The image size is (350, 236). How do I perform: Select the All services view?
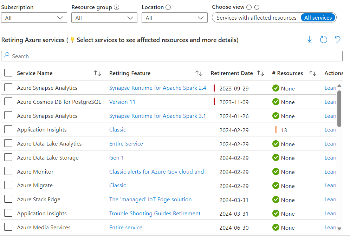(318, 18)
